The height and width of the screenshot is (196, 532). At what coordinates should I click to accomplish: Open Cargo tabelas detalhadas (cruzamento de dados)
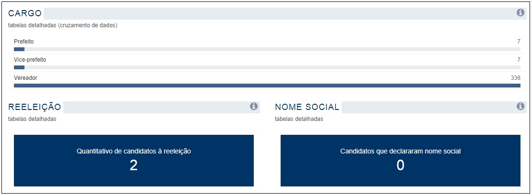[x=63, y=25]
